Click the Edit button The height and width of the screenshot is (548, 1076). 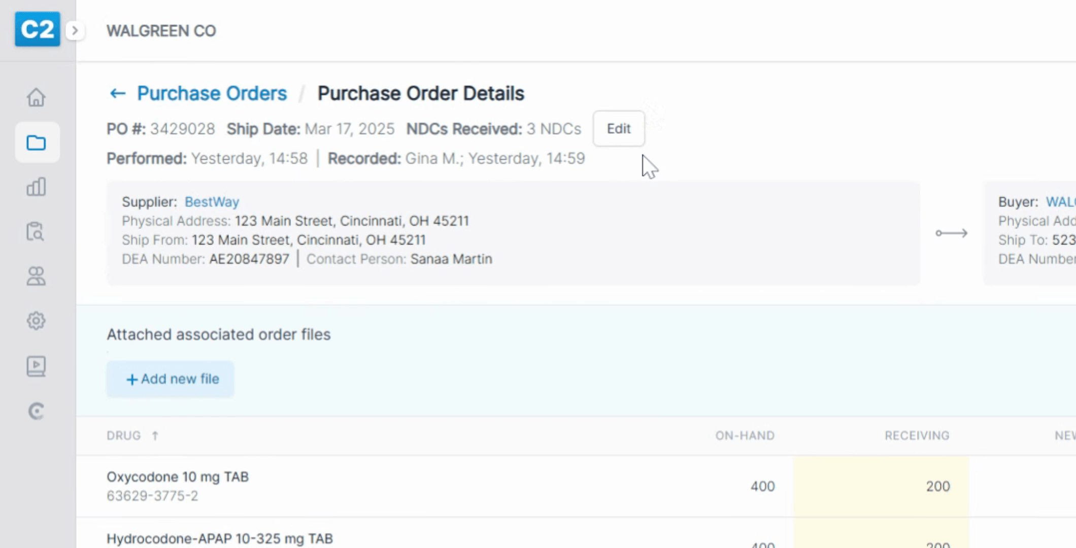coord(619,129)
